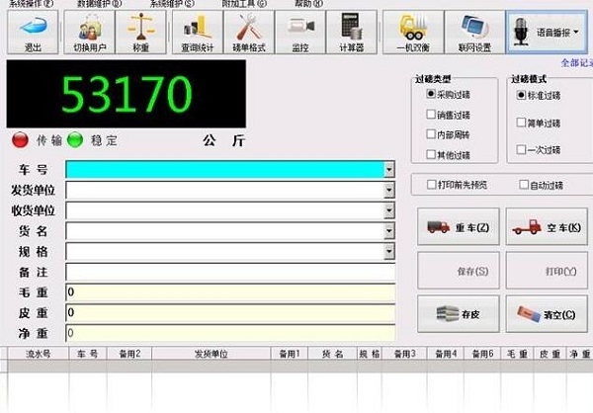Click the 清空(C) clear button
Viewport: 593px width, 413px height.
[x=547, y=314]
